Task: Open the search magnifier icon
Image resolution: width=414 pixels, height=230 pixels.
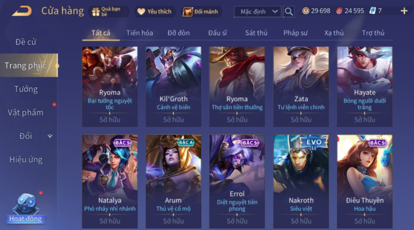Action: click(288, 11)
